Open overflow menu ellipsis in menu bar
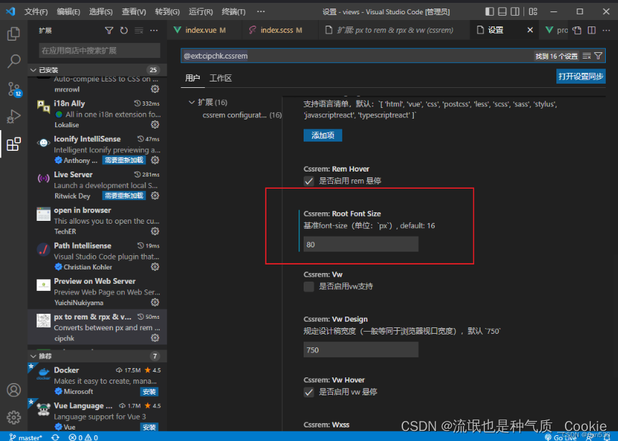The image size is (618, 441). click(x=261, y=12)
